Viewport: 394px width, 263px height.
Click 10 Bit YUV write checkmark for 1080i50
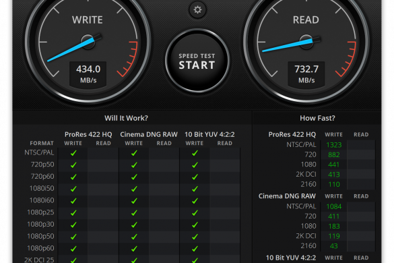(x=195, y=189)
